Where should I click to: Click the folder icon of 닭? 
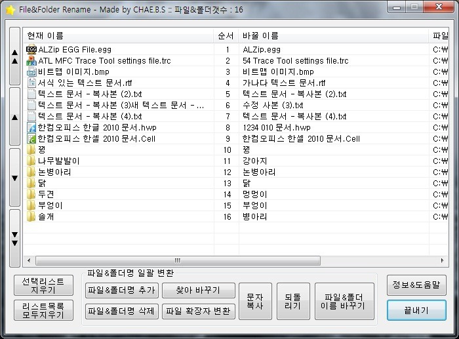pyautogui.click(x=31, y=183)
